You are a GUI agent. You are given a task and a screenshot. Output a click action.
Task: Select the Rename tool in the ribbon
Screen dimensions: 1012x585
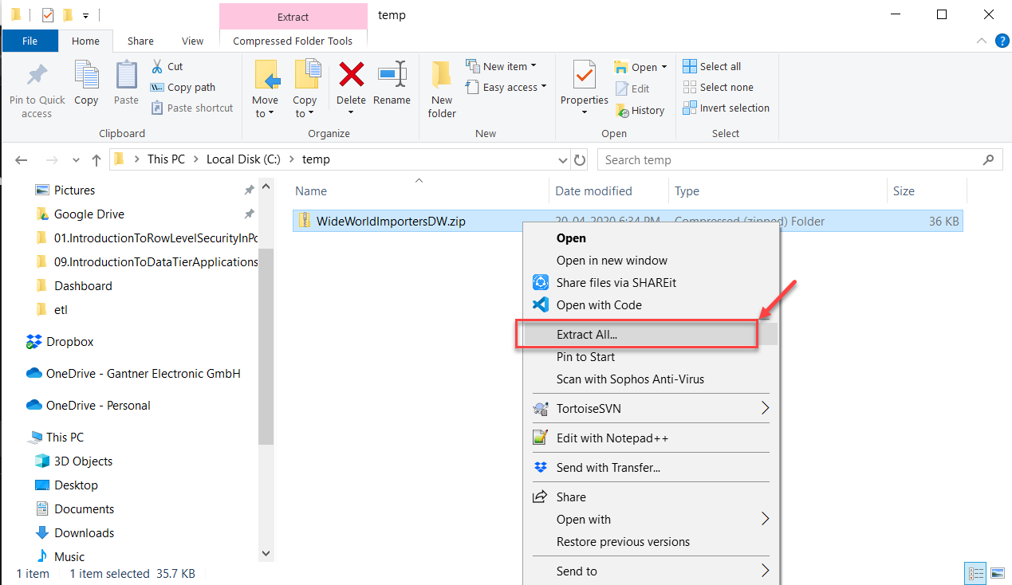392,85
